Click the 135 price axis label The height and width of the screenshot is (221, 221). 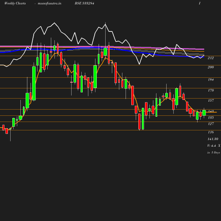(211, 118)
